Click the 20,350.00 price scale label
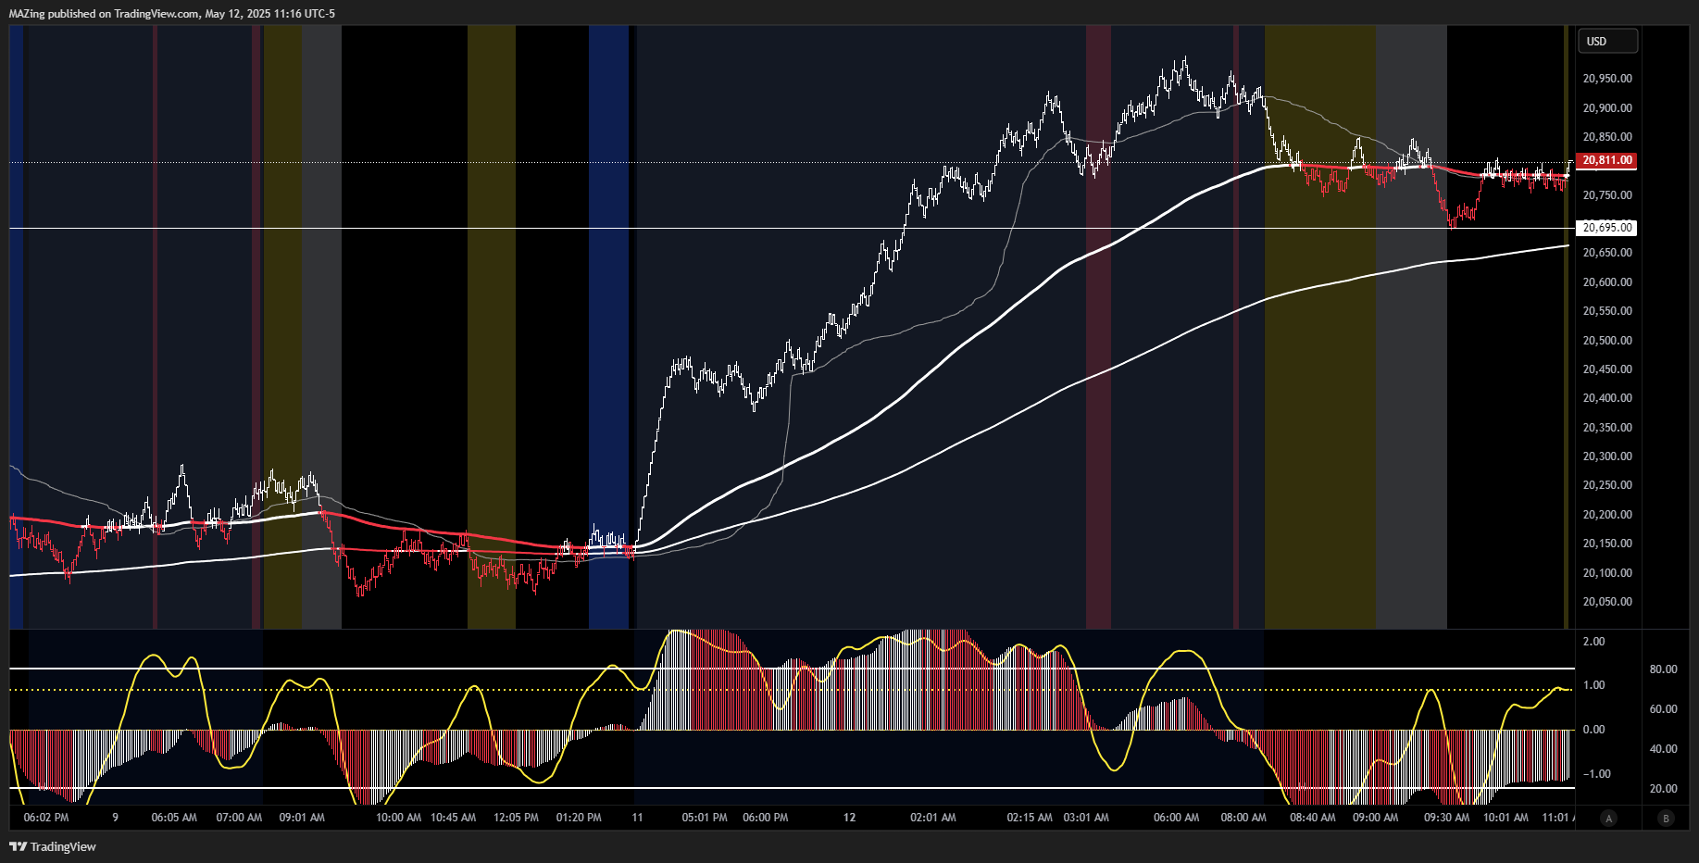This screenshot has width=1699, height=863. point(1607,428)
